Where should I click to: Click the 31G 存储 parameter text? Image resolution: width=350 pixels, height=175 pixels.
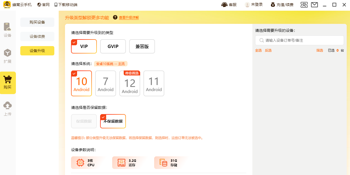pyautogui.click(x=174, y=163)
